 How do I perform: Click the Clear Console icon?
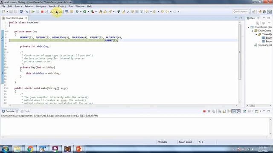[x=220, y=111]
